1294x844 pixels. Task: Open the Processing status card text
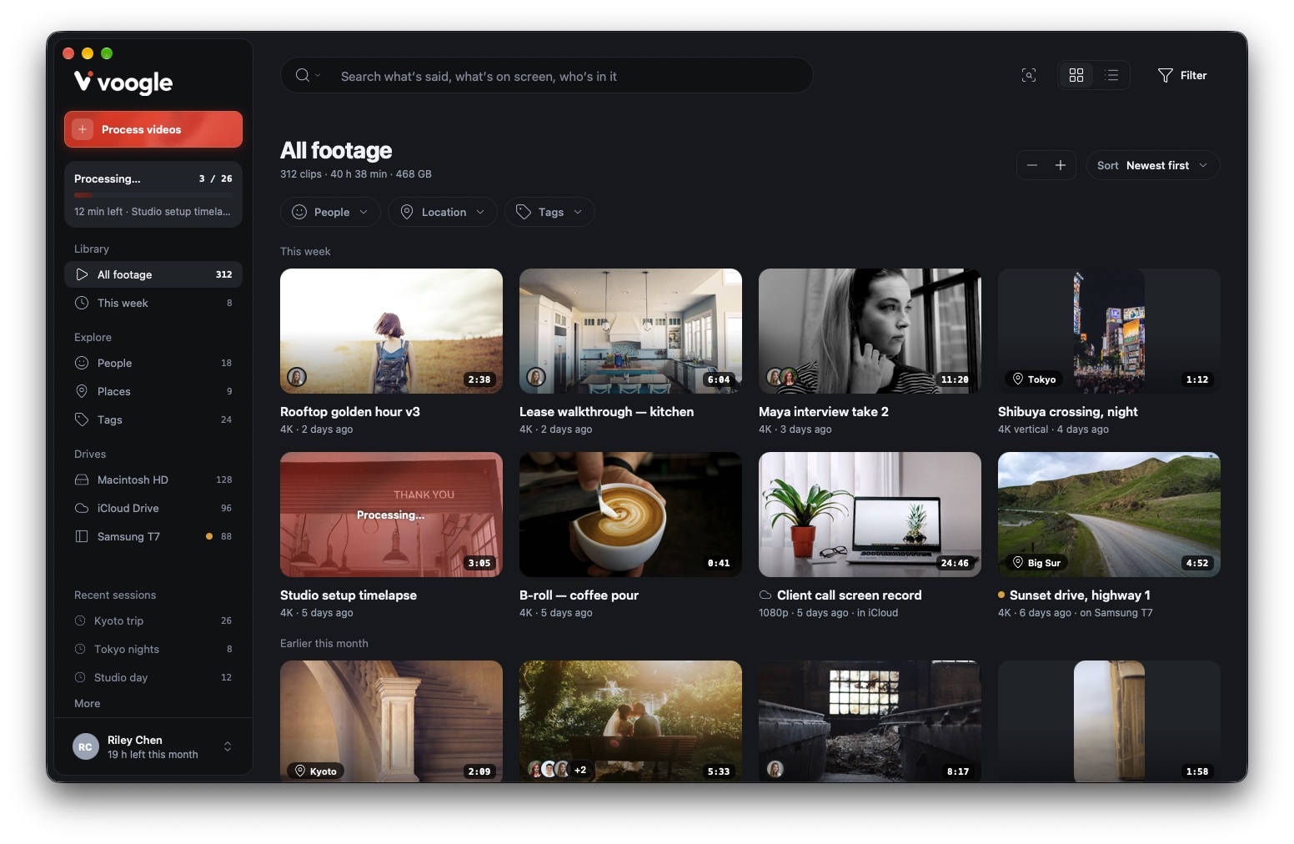(x=107, y=178)
